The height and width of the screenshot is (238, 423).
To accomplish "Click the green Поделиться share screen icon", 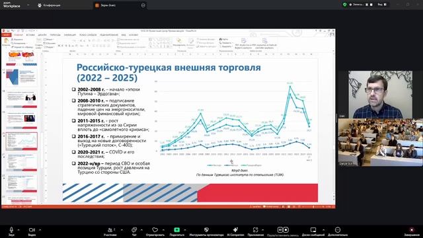I will [x=176, y=230].
